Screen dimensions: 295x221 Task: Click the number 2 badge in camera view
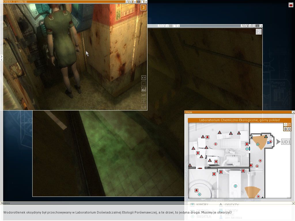click(259, 32)
